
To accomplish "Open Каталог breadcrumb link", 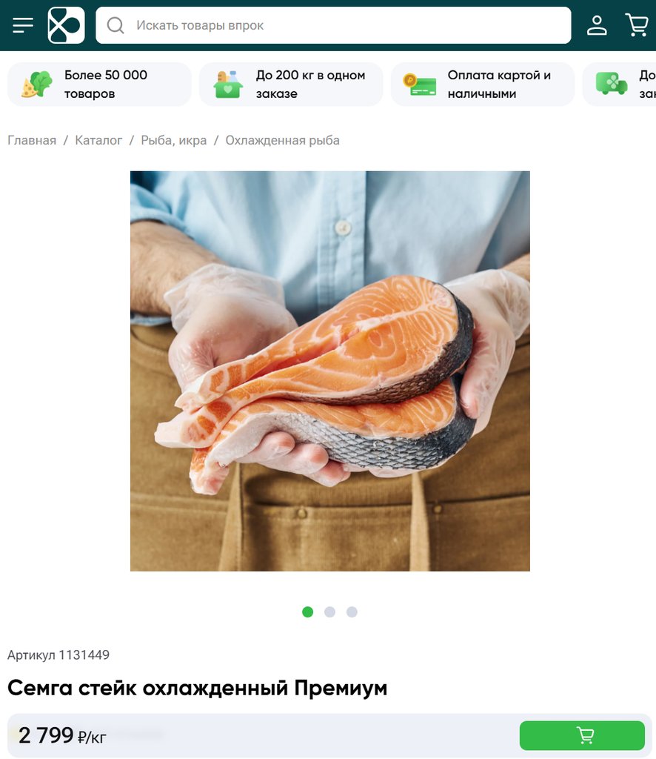I will 98,140.
